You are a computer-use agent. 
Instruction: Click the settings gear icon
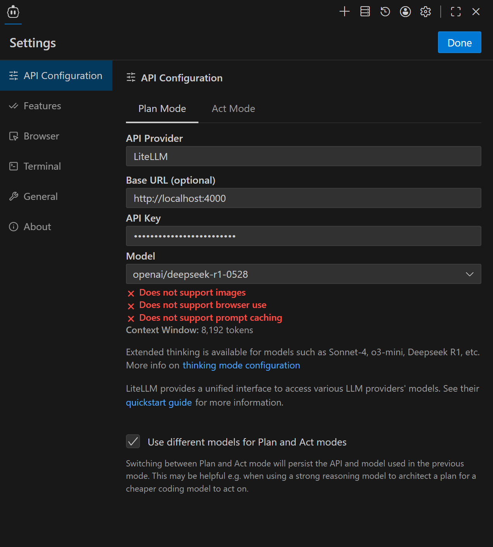click(x=425, y=12)
